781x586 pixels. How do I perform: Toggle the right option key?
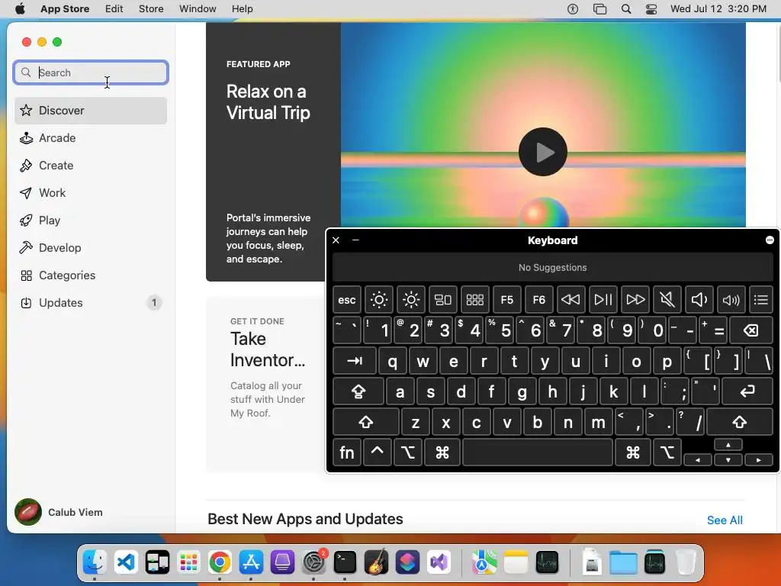pos(667,452)
